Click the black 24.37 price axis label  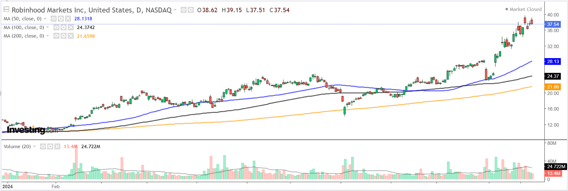(x=553, y=76)
